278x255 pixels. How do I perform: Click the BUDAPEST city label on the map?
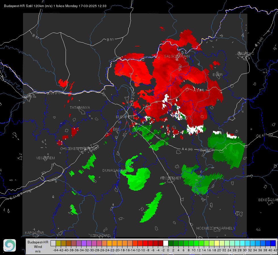(x=125, y=117)
